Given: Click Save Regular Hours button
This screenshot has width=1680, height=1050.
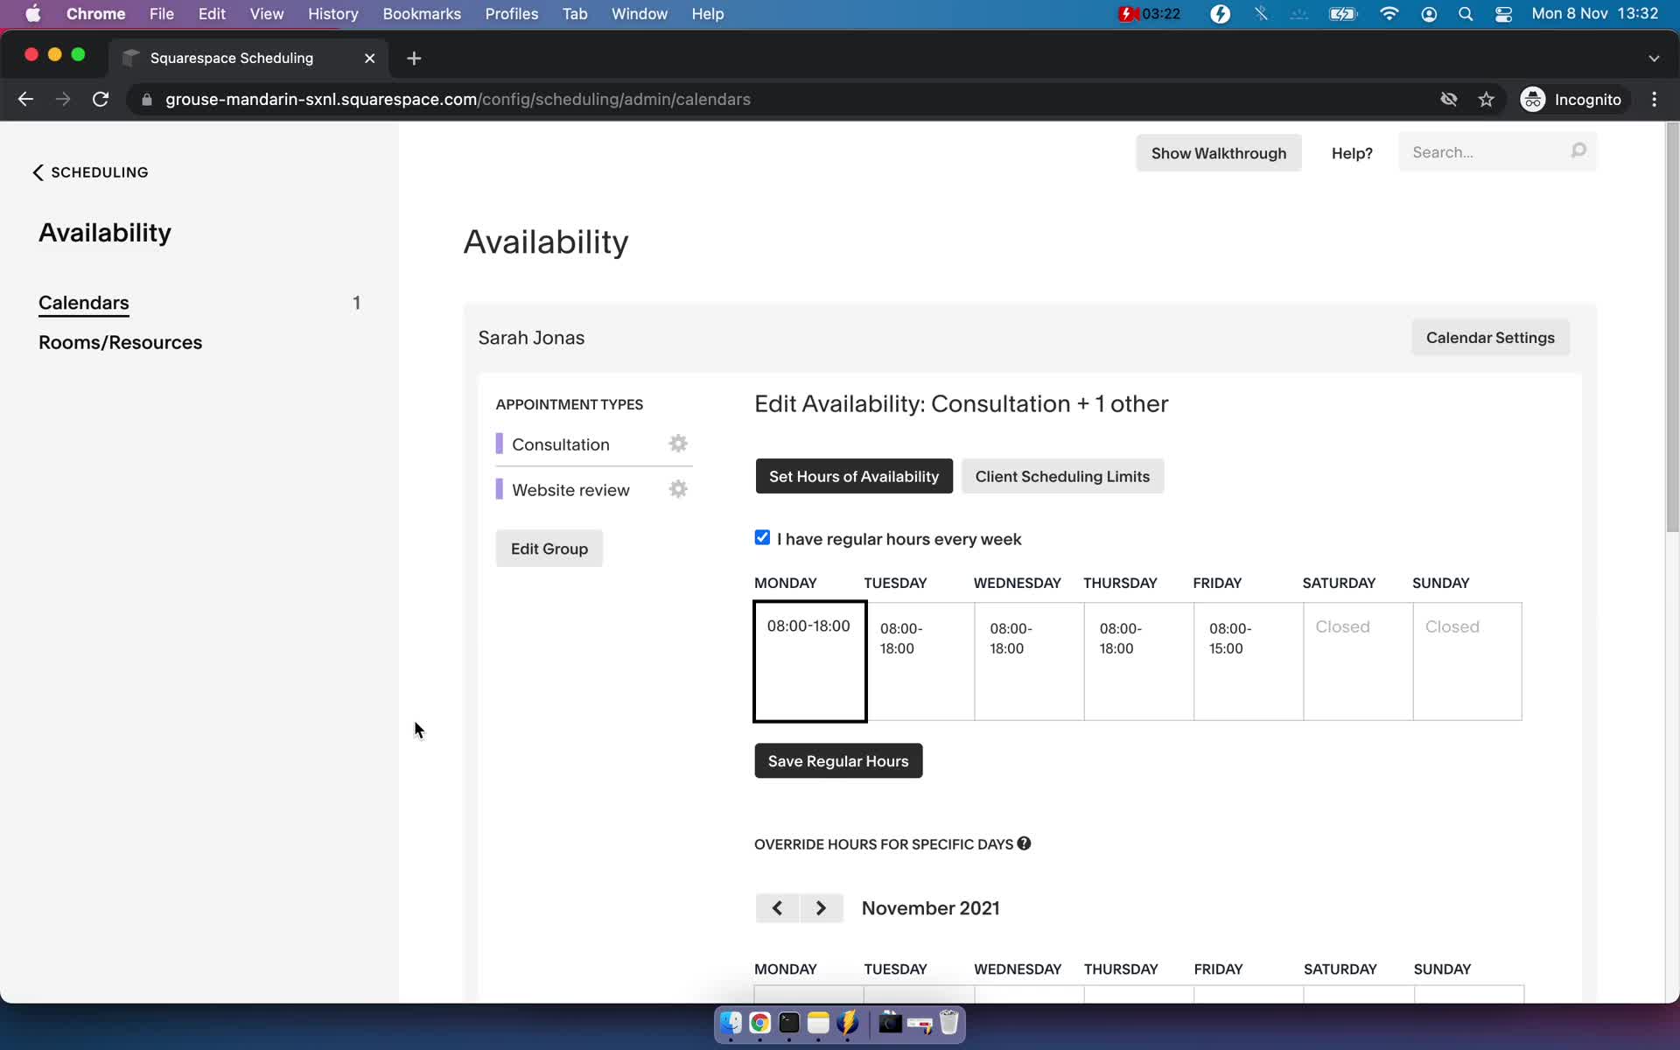Looking at the screenshot, I should click(838, 760).
